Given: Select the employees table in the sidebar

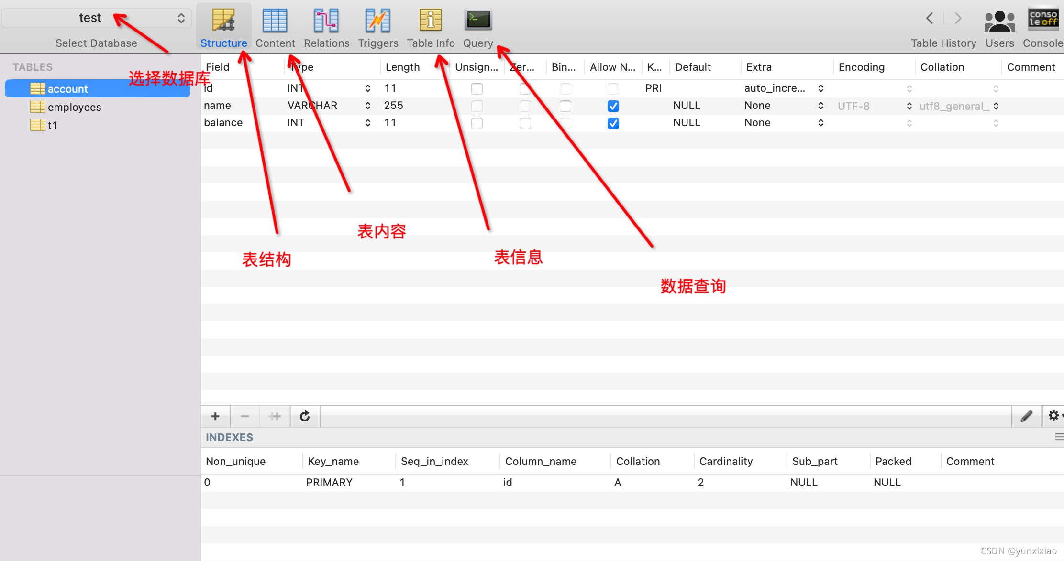Looking at the screenshot, I should click(74, 107).
